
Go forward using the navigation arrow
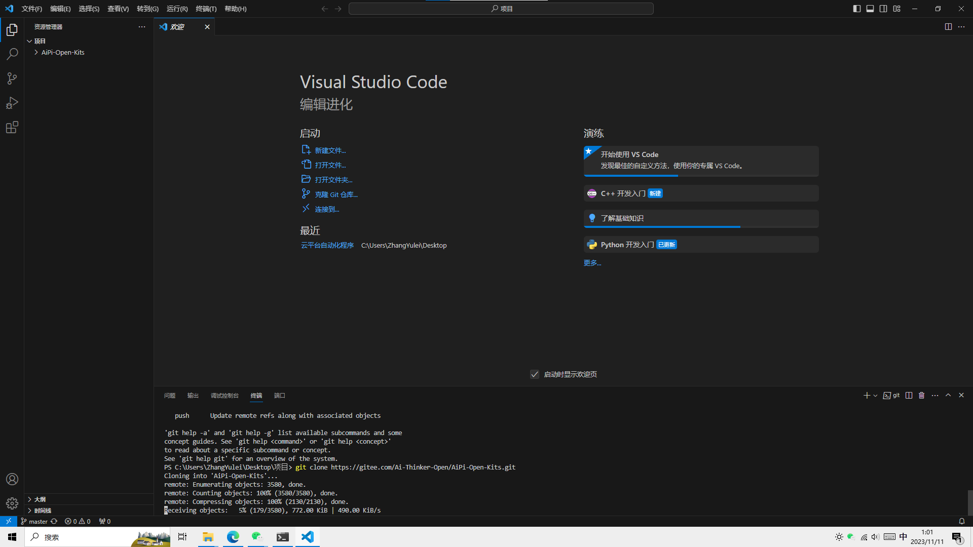click(338, 9)
